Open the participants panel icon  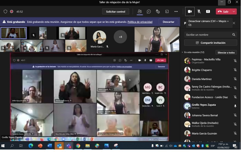[140, 12]
